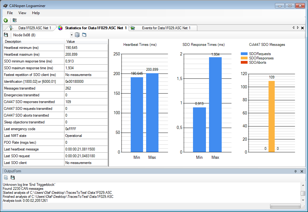Expand the Node 0x08 (8) dropdown

tap(72, 35)
